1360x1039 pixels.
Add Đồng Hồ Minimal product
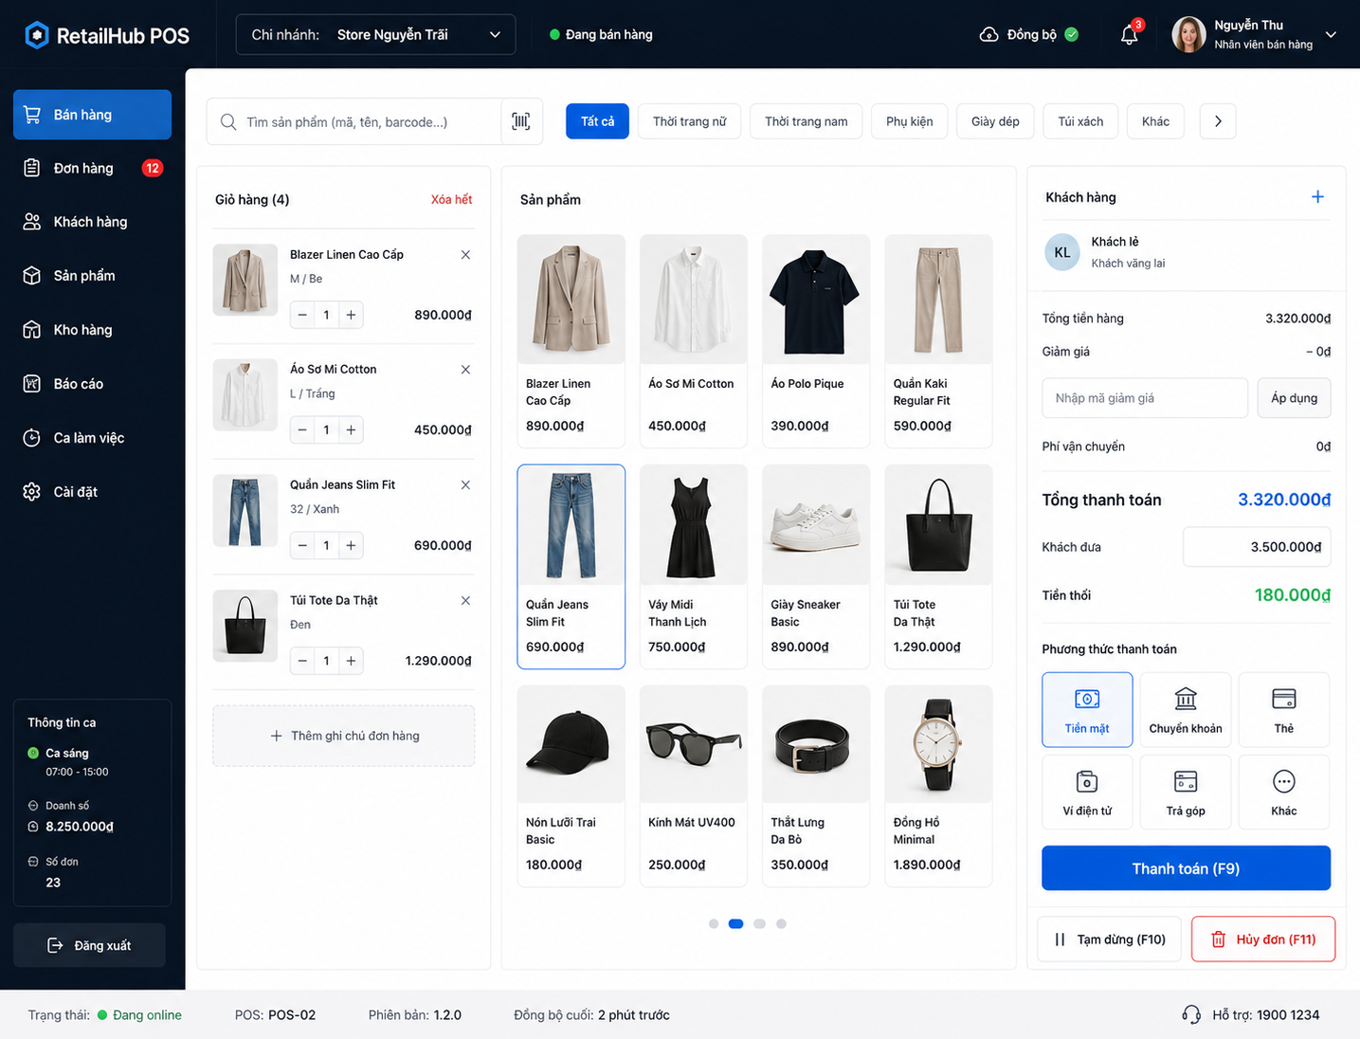pos(938,786)
